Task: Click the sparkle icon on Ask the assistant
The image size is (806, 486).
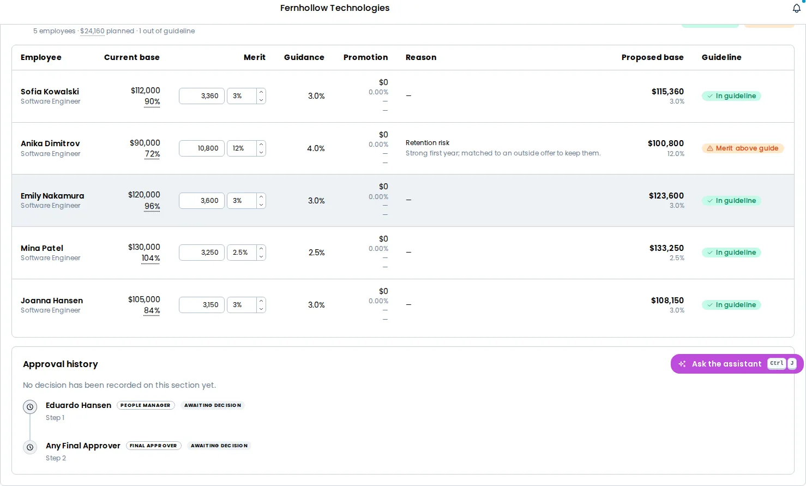Action: [682, 364]
